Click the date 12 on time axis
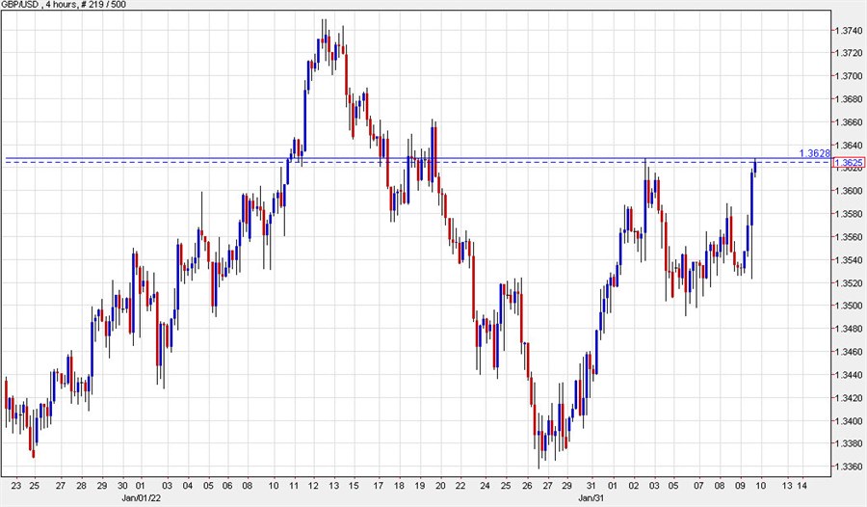The height and width of the screenshot is (507, 867). pos(313,486)
